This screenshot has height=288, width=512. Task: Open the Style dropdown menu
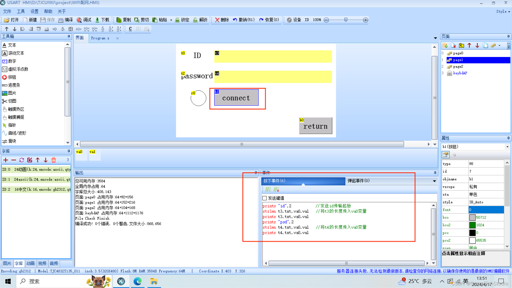503,11
